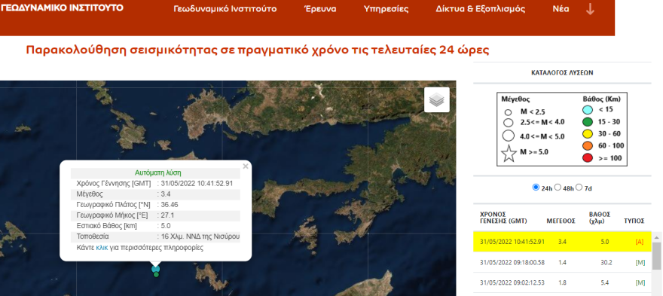Click the popup origin time 31/05/2022 10:41:52.91
Image resolution: width=663 pixels, height=296 pixels.
[197, 184]
